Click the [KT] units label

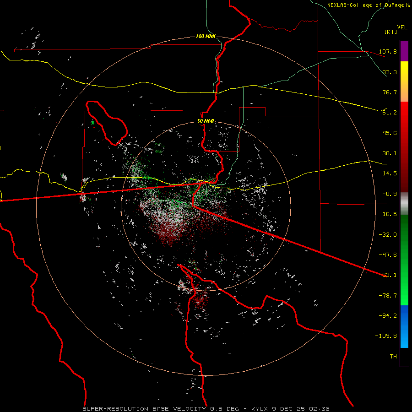(x=391, y=32)
